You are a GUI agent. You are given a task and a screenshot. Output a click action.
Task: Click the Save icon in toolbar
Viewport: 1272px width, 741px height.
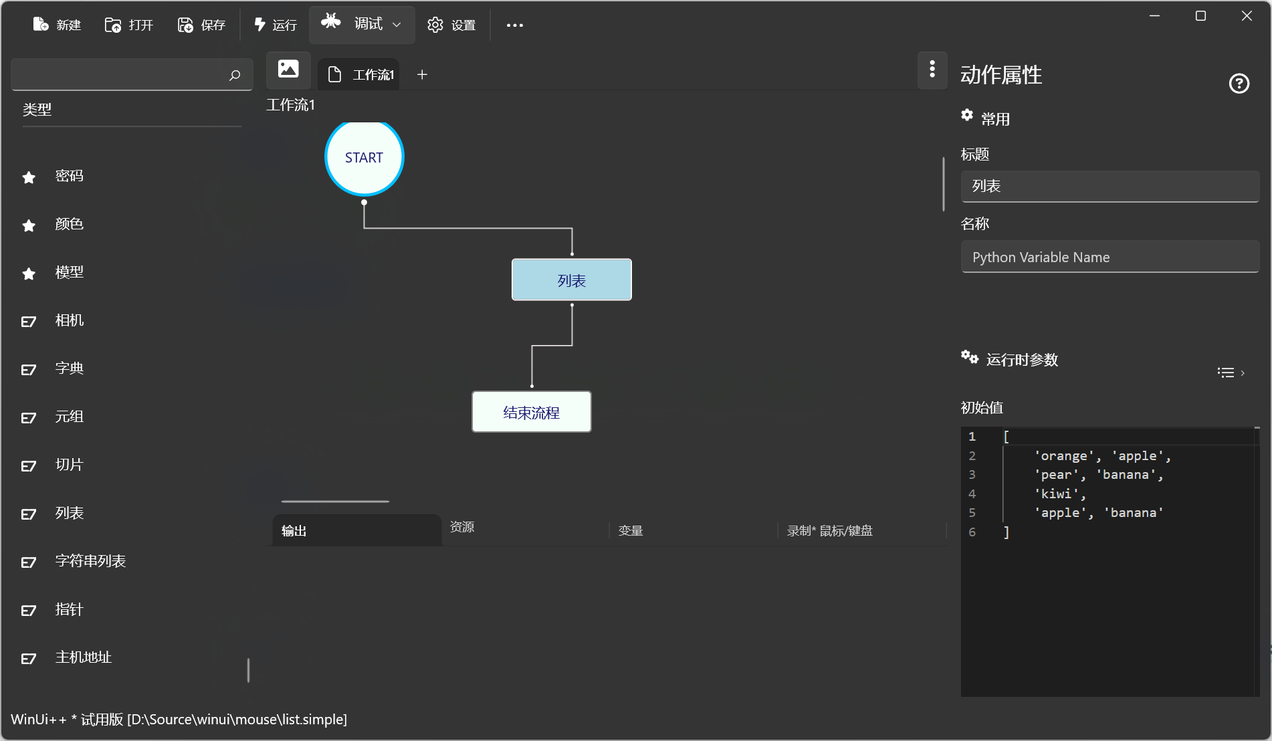[x=185, y=25]
